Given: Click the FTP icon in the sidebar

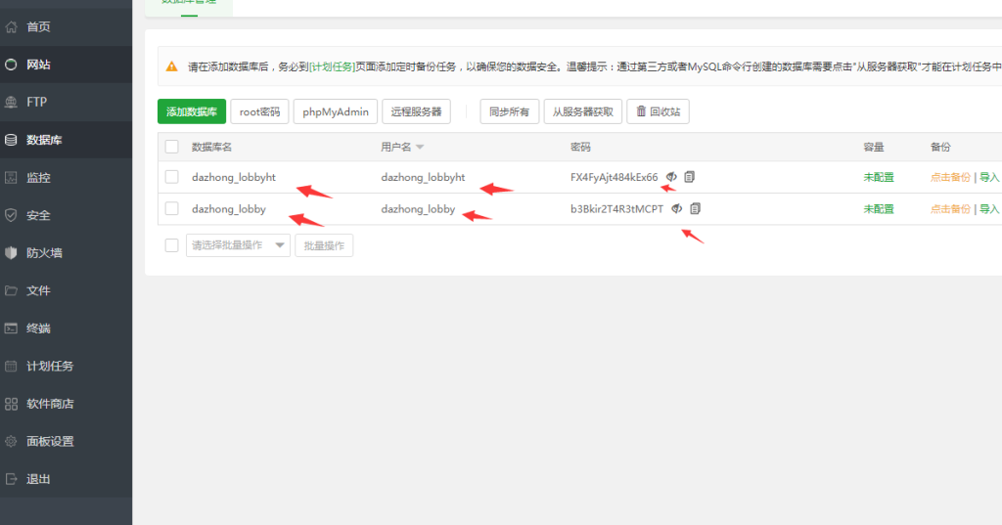Looking at the screenshot, I should [x=11, y=103].
